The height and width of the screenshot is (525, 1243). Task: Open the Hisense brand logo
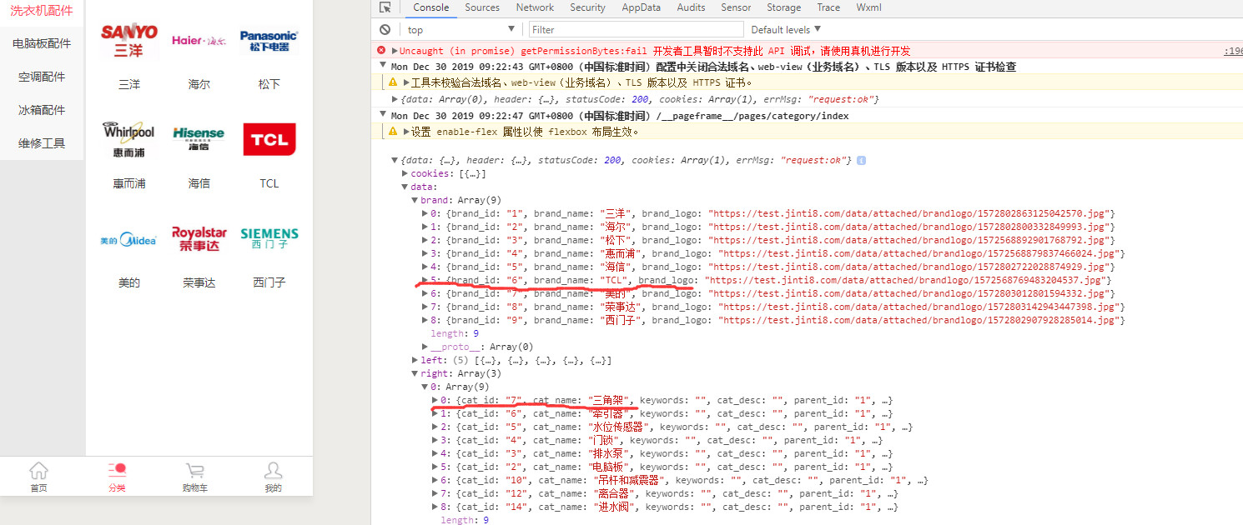coord(199,139)
